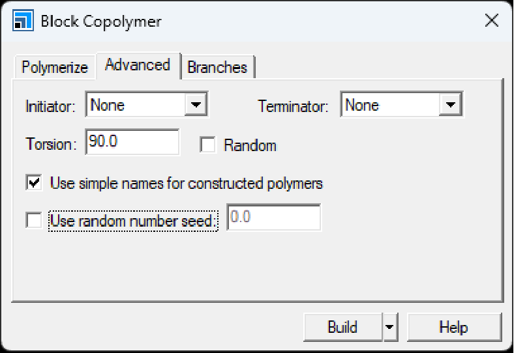514x353 pixels.
Task: Enable the Random torsion checkbox
Action: coord(208,145)
